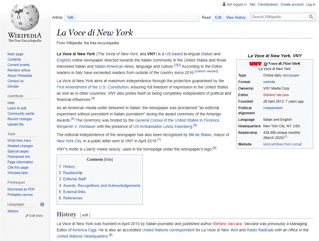Jump to Readership section in Contents
The height and width of the screenshot is (241, 319).
click(73, 173)
